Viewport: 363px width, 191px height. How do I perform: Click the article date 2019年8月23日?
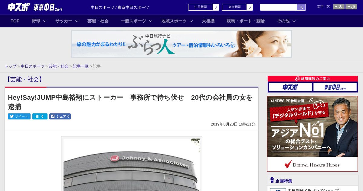click(x=224, y=124)
